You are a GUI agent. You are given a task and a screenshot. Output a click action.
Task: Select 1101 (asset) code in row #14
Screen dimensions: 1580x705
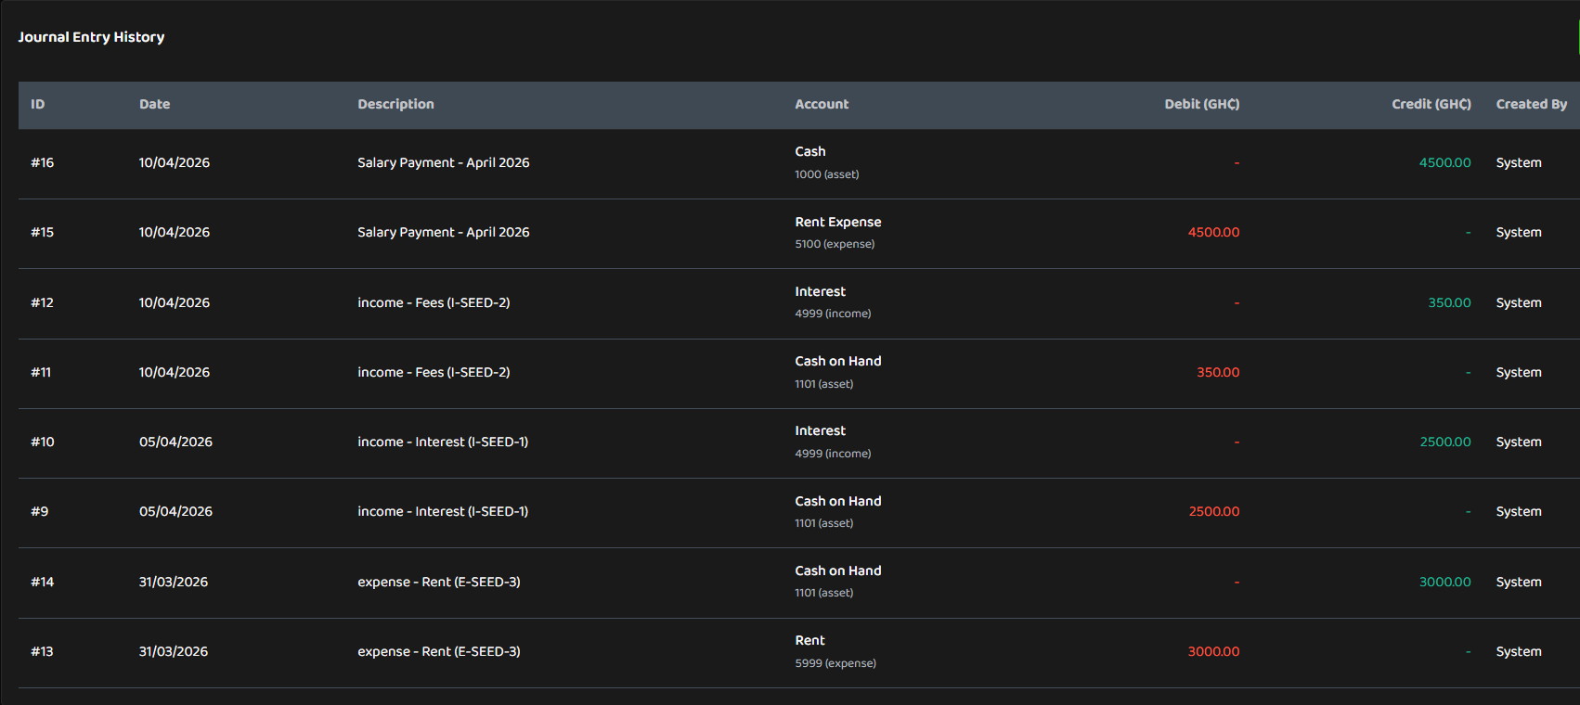tap(824, 593)
